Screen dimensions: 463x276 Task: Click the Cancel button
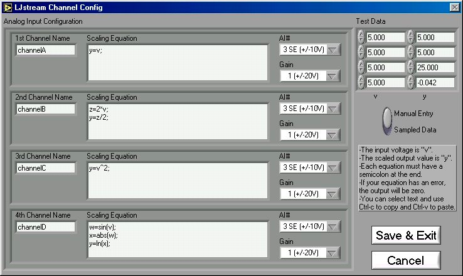click(x=405, y=260)
